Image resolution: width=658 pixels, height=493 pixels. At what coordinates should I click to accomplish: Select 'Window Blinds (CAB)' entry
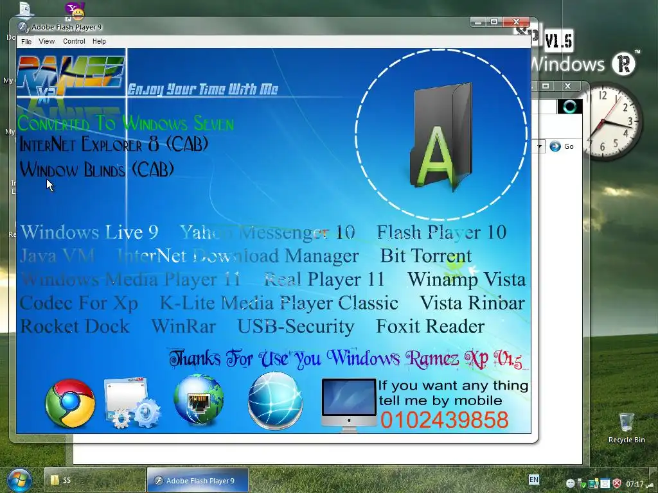[96, 169]
